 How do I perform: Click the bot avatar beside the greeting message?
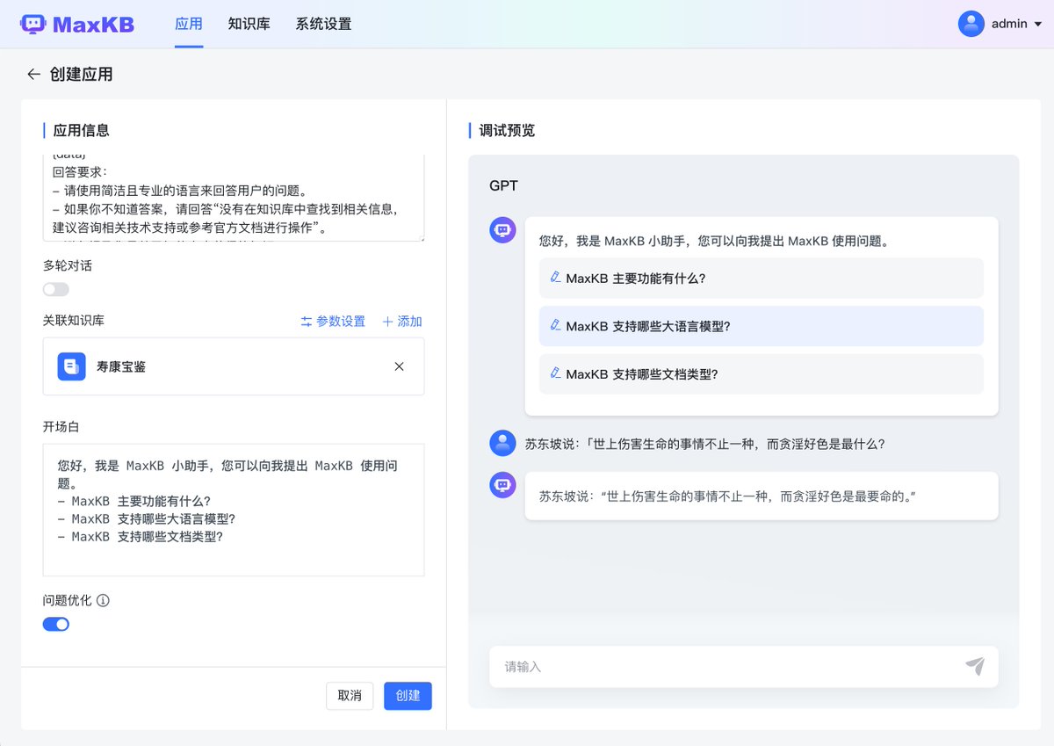[x=502, y=230]
